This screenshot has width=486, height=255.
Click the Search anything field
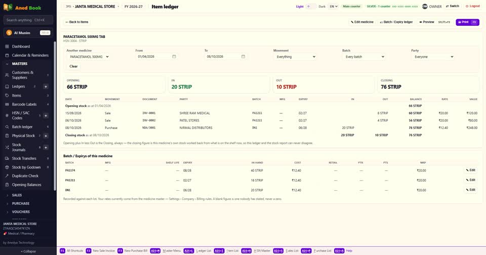[28, 20]
